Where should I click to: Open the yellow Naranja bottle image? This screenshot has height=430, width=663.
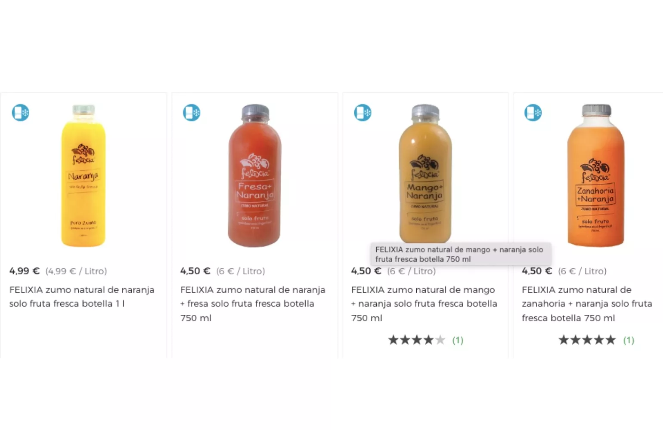(84, 175)
